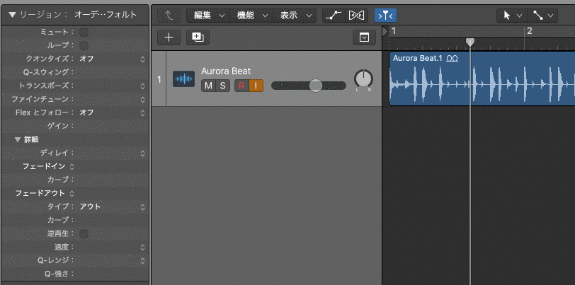
Task: Click bar 1 in the ruler
Action: pos(394,31)
